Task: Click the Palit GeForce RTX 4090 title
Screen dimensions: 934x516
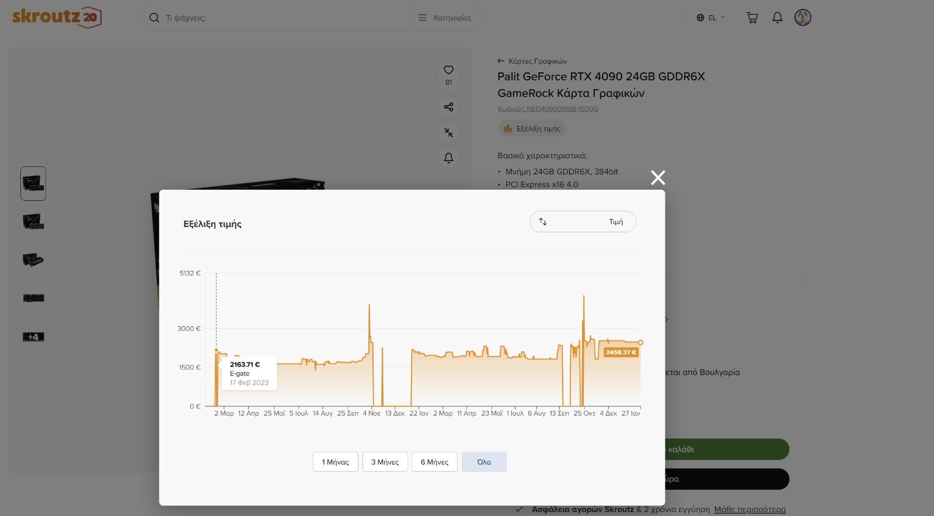Action: 601,85
